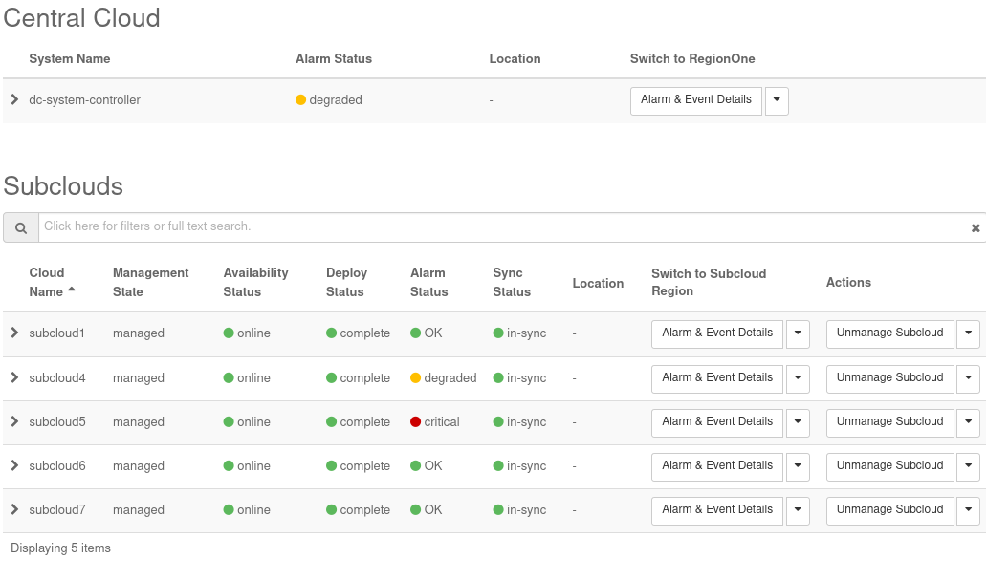Screen dimensions: 987x580
Task: Expand the dc-system-controller row
Action: (x=14, y=99)
